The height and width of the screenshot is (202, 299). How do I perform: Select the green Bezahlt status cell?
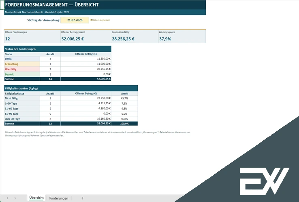click(x=22, y=74)
